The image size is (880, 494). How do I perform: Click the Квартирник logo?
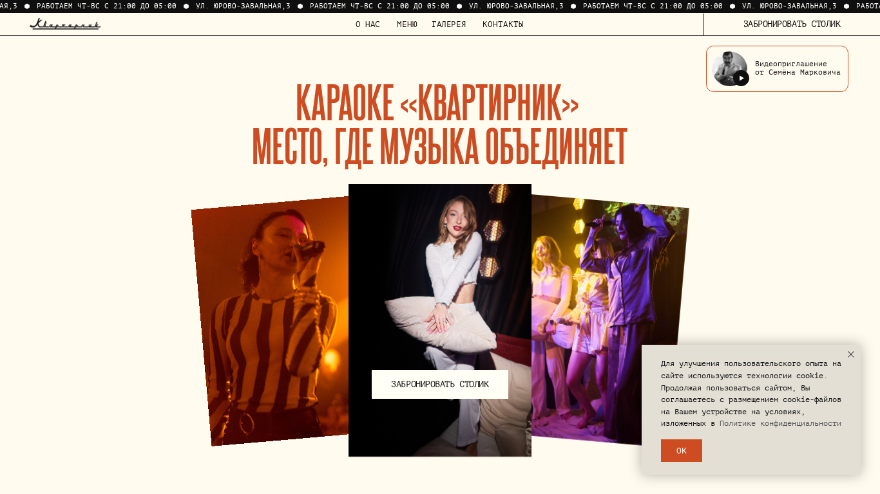coord(65,24)
